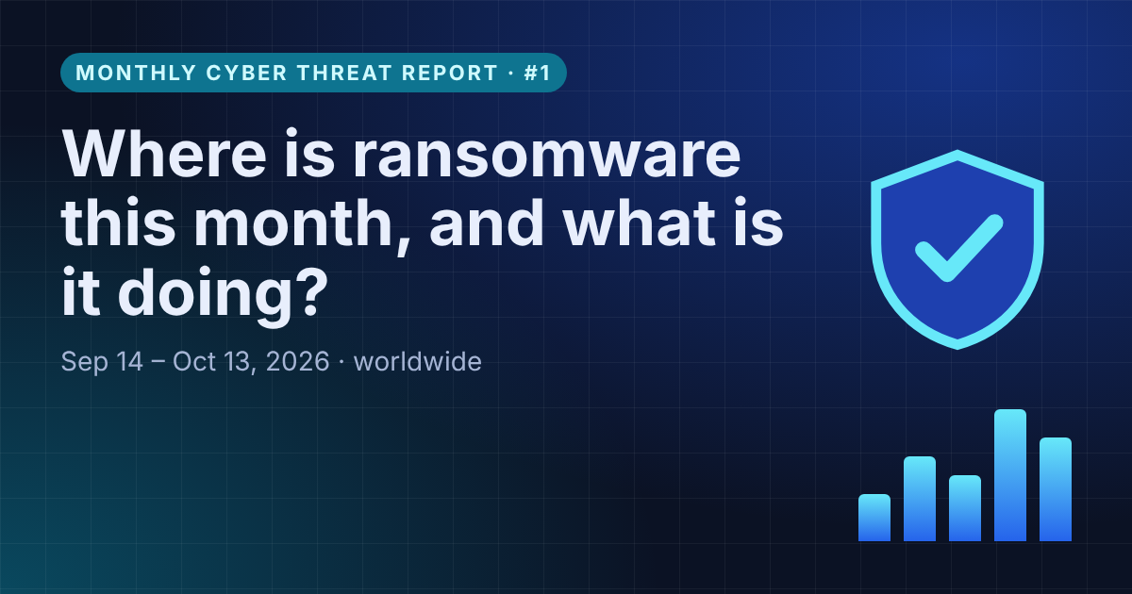
Task: Click the shield checkmark icon
Action: tap(957, 249)
